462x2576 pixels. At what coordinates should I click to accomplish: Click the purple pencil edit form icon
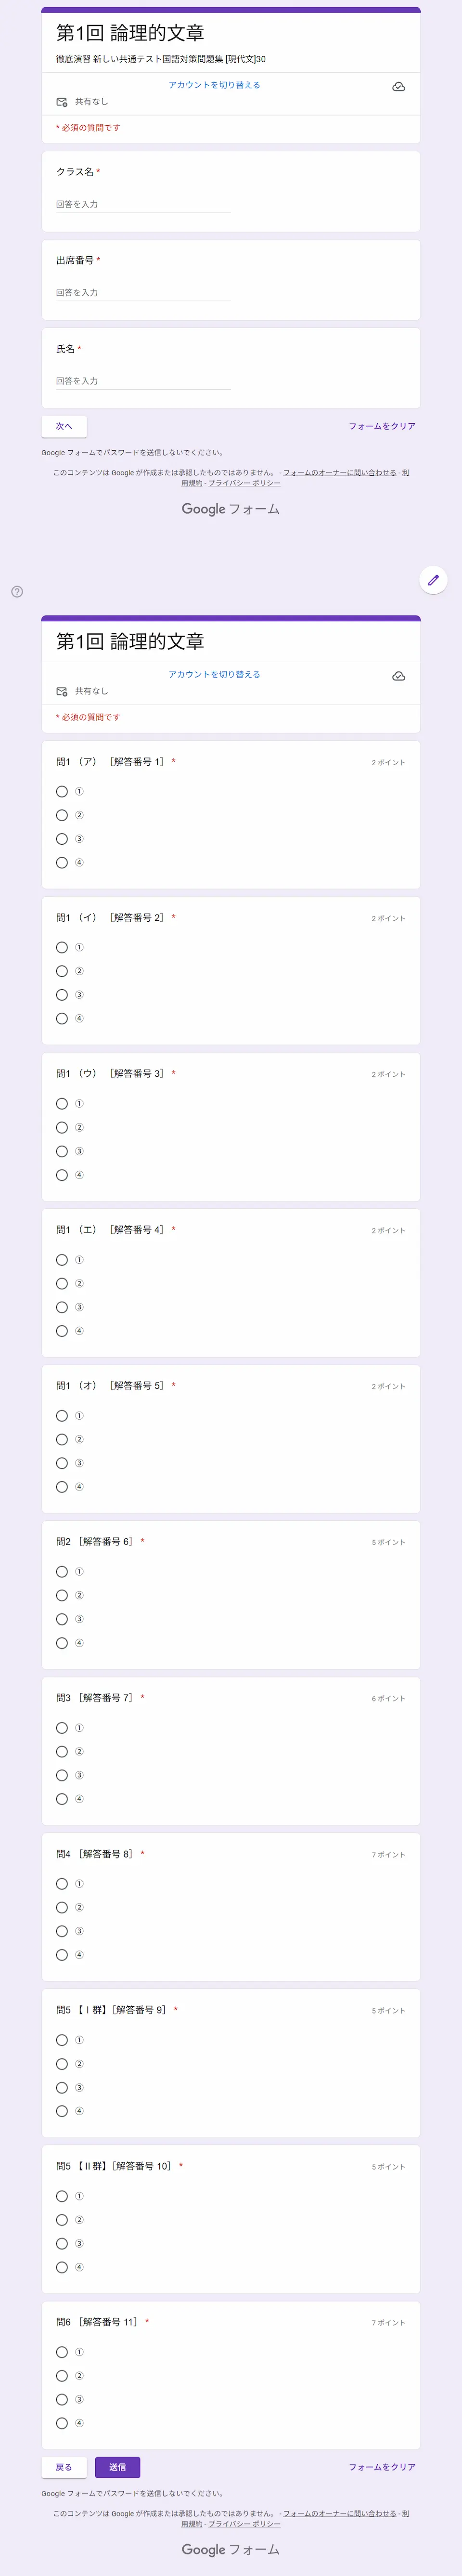(x=433, y=579)
